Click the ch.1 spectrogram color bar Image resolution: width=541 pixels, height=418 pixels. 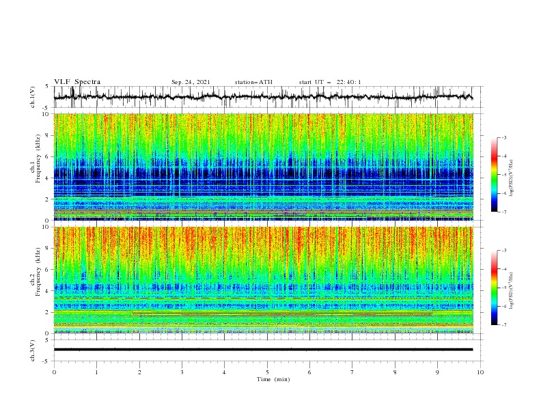pyautogui.click(x=495, y=174)
